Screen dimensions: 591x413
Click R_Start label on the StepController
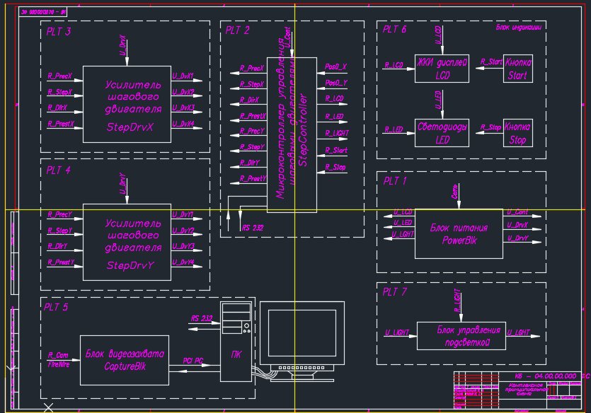336,150
